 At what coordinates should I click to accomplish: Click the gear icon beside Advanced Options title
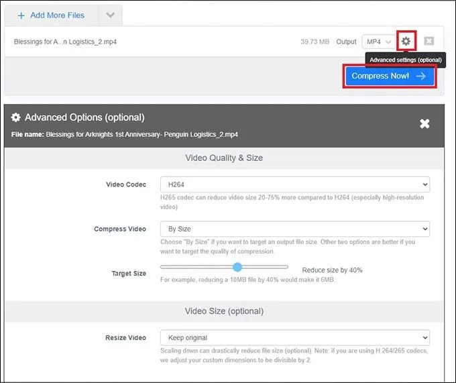pos(15,117)
